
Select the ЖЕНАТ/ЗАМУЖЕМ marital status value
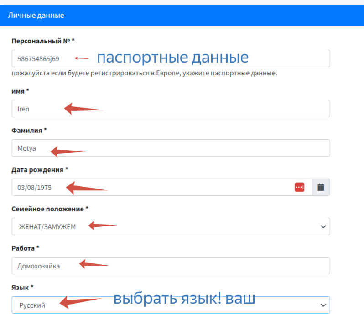point(47,227)
